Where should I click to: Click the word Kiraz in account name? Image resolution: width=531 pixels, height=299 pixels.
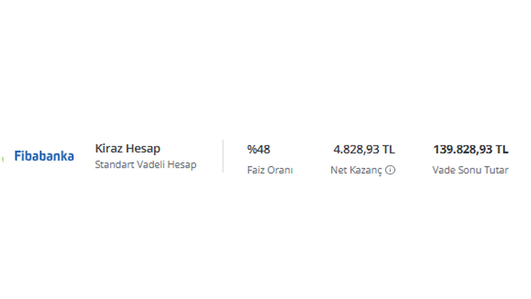tap(109, 149)
